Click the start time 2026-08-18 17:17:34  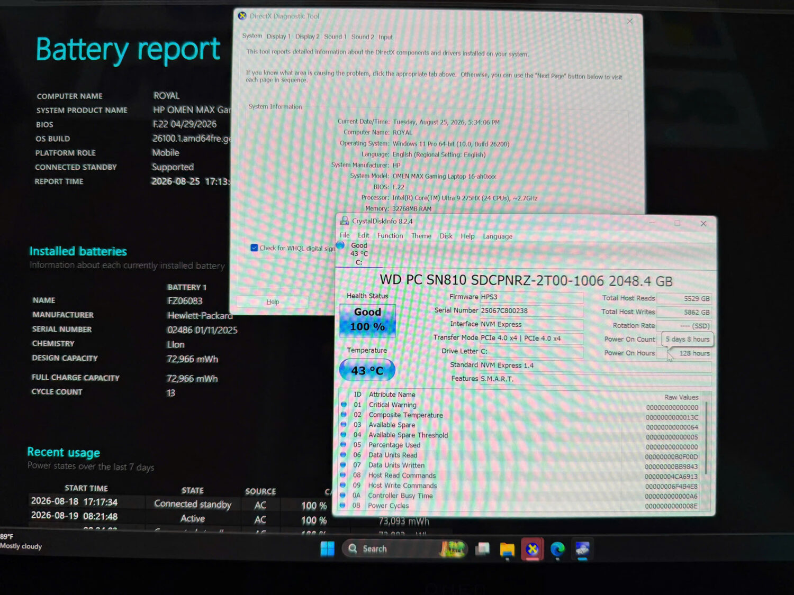point(74,501)
